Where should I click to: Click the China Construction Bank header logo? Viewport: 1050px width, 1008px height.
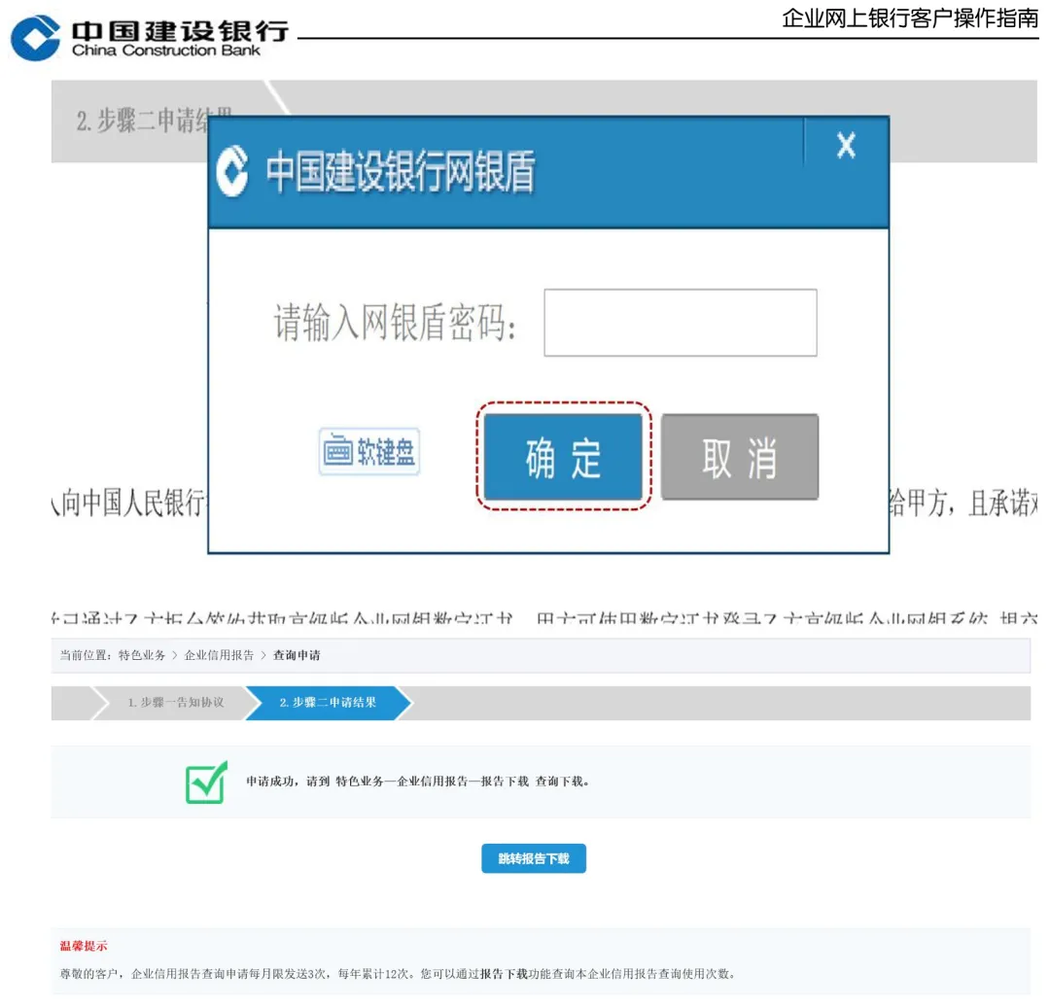coord(150,38)
